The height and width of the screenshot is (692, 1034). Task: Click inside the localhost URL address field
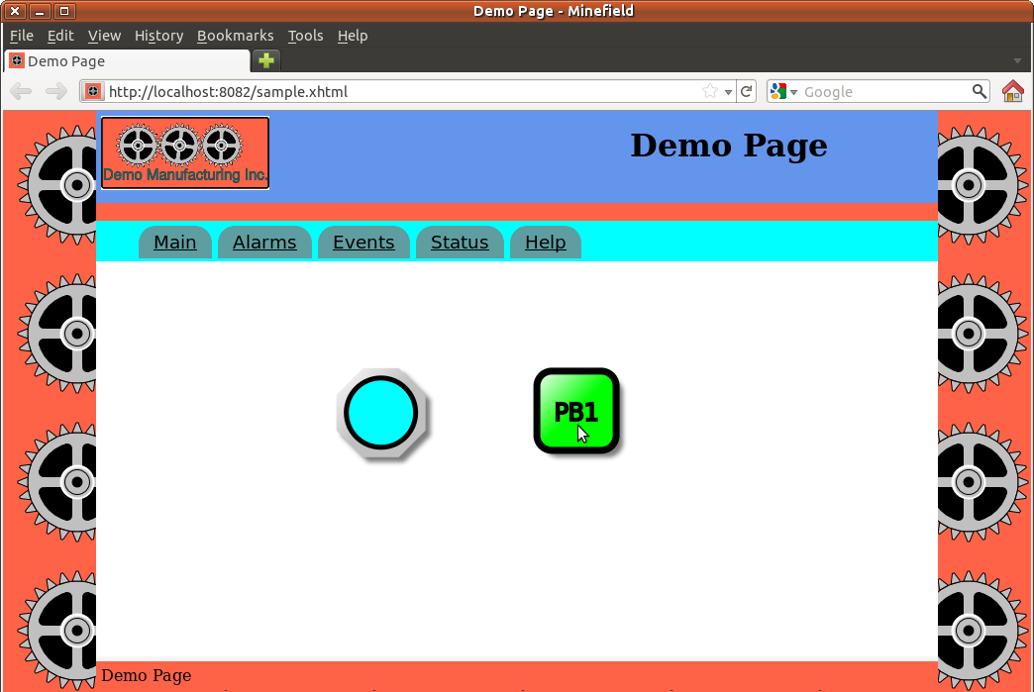(x=396, y=92)
